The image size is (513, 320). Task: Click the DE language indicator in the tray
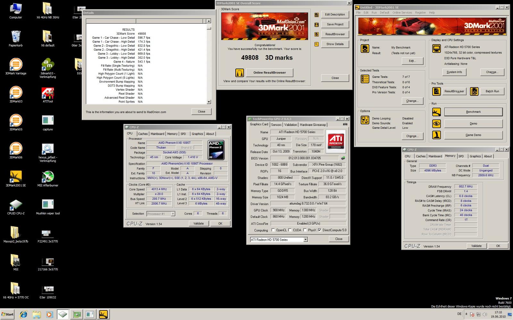(459, 314)
